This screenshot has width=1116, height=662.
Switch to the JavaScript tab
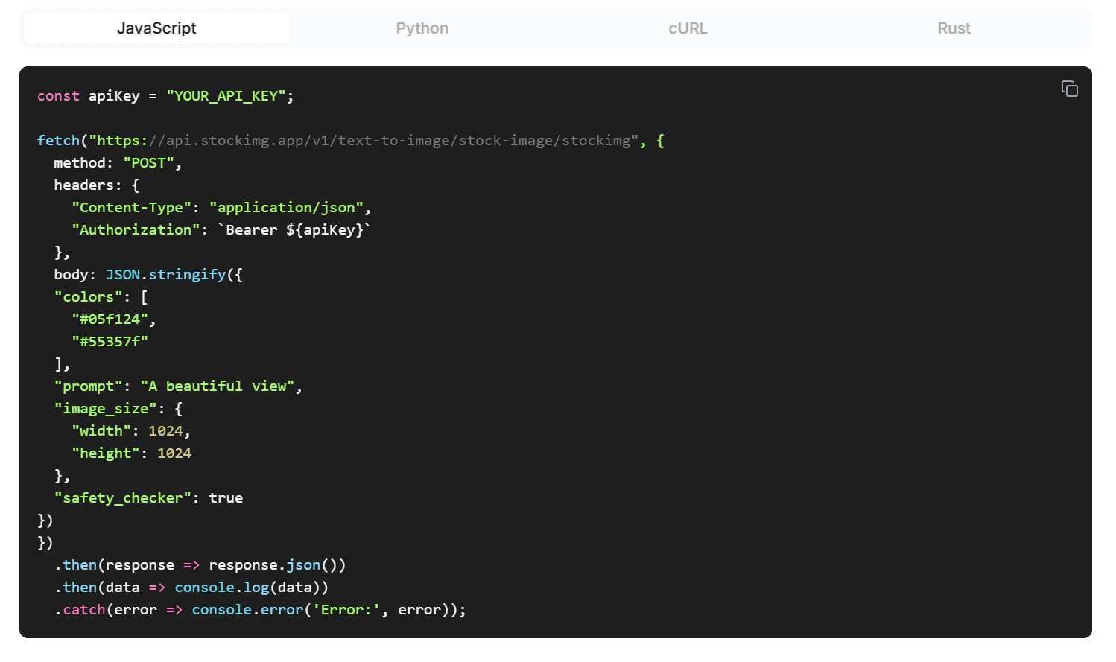tap(156, 28)
